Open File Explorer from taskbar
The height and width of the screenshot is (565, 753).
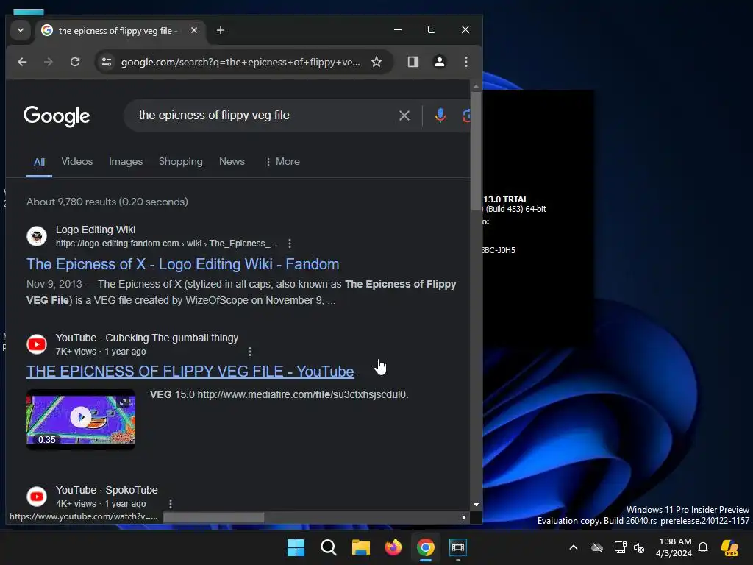click(x=360, y=547)
